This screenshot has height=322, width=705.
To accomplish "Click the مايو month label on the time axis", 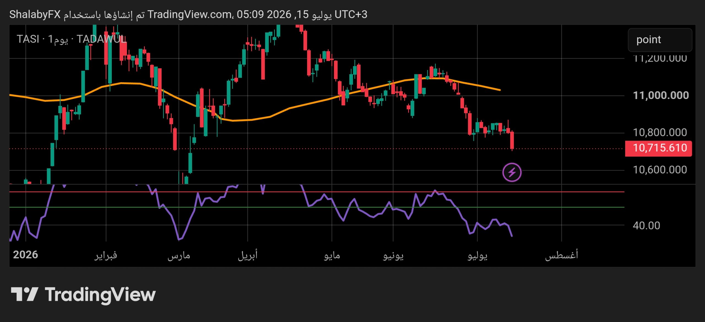I will tap(332, 255).
